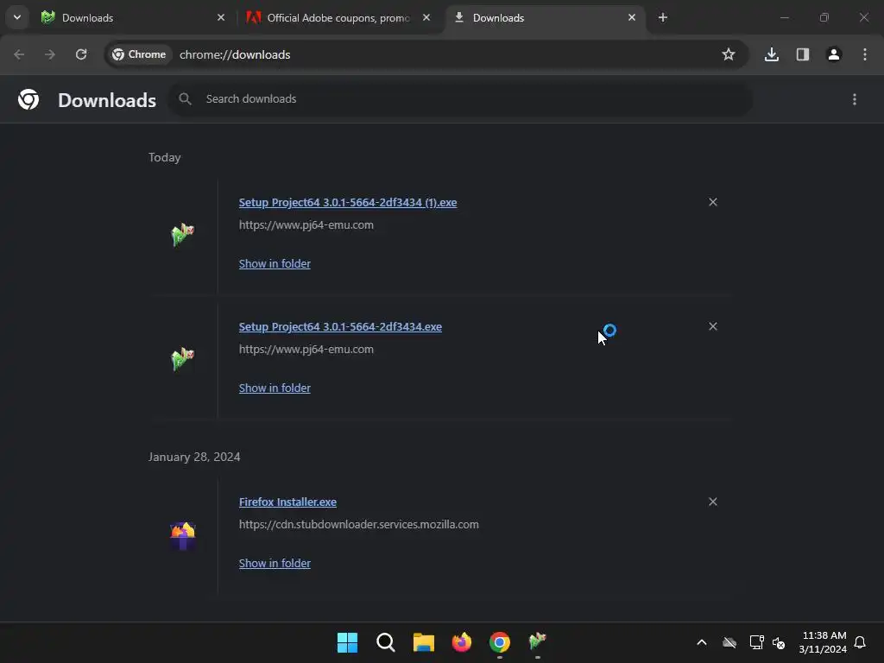Open the notifications bell icon
884x663 pixels.
(861, 642)
